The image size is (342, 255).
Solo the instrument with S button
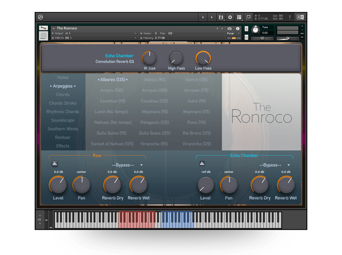[x=246, y=29]
